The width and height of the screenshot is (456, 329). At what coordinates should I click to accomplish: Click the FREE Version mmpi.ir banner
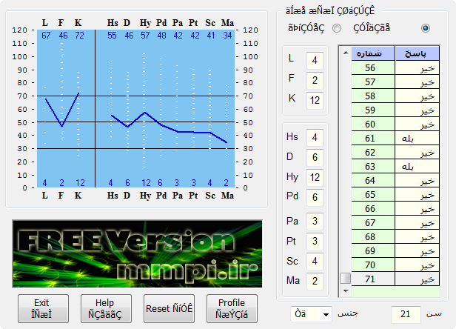[137, 253]
